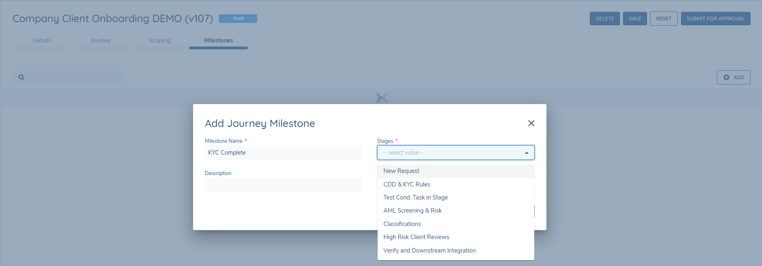Image resolution: width=762 pixels, height=266 pixels.
Task: Pick Verify and Downstream Integration stage
Action: coord(429,250)
